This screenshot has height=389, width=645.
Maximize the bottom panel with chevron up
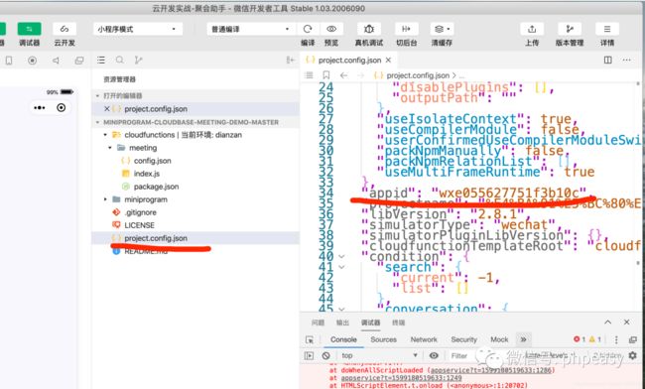point(607,322)
